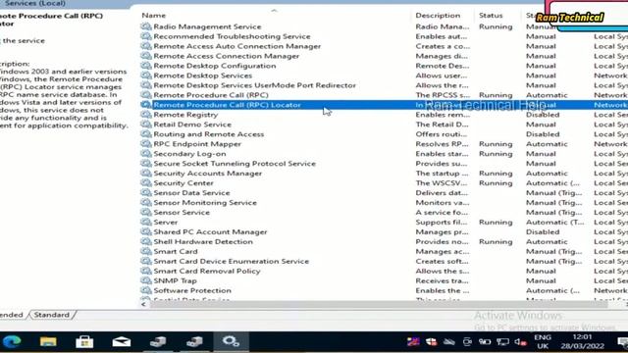628x353 pixels.
Task: Click the gear icon beside Radio Management Service
Action: click(x=146, y=26)
